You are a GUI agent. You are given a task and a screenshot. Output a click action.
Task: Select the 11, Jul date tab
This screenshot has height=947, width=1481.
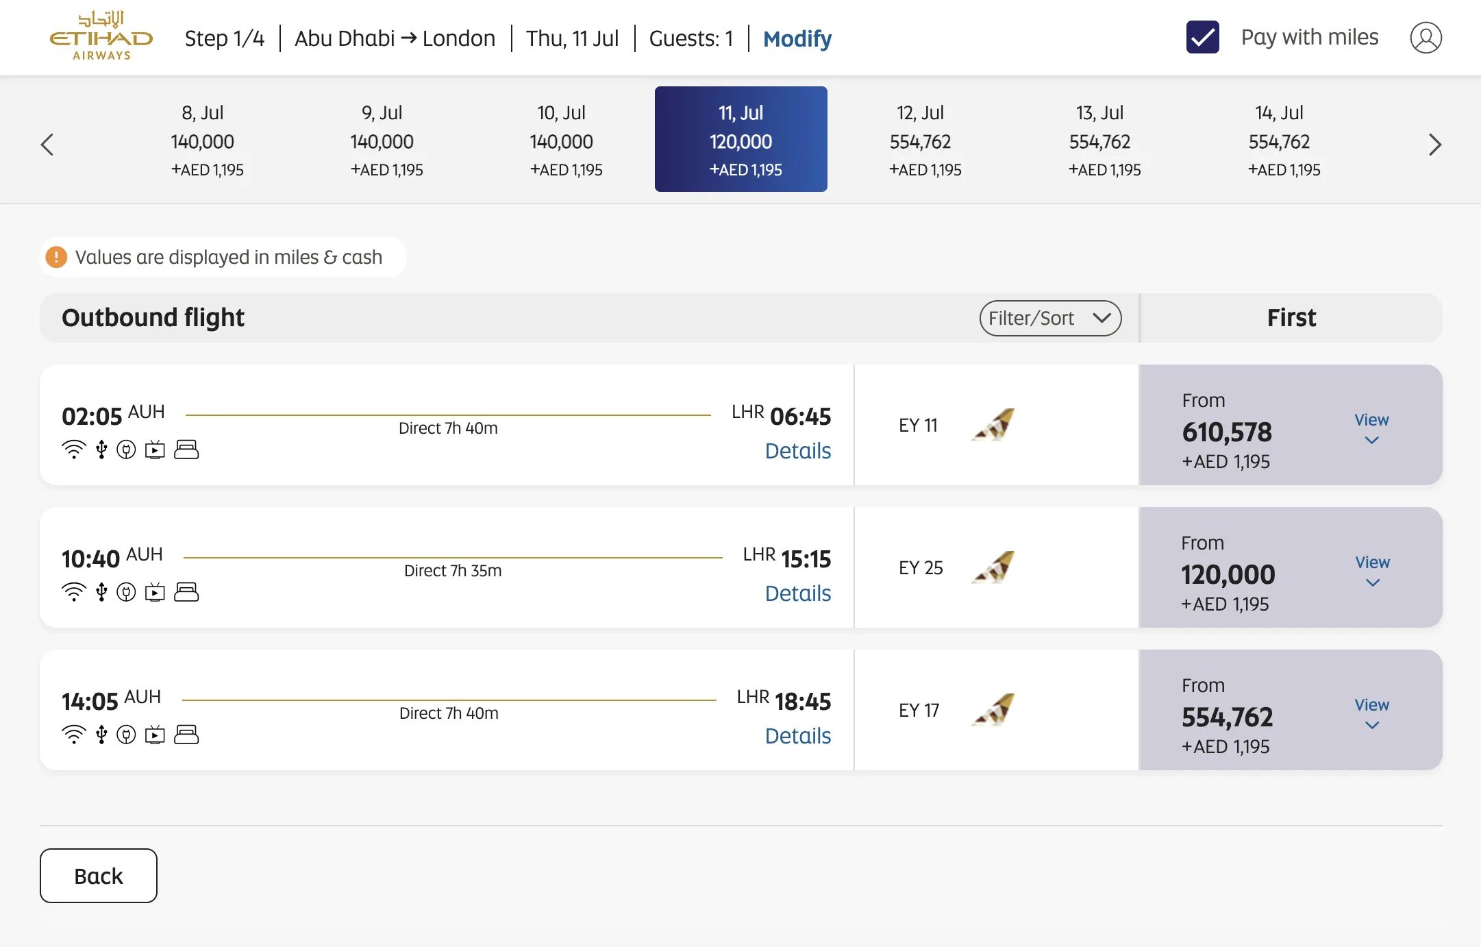coord(741,139)
